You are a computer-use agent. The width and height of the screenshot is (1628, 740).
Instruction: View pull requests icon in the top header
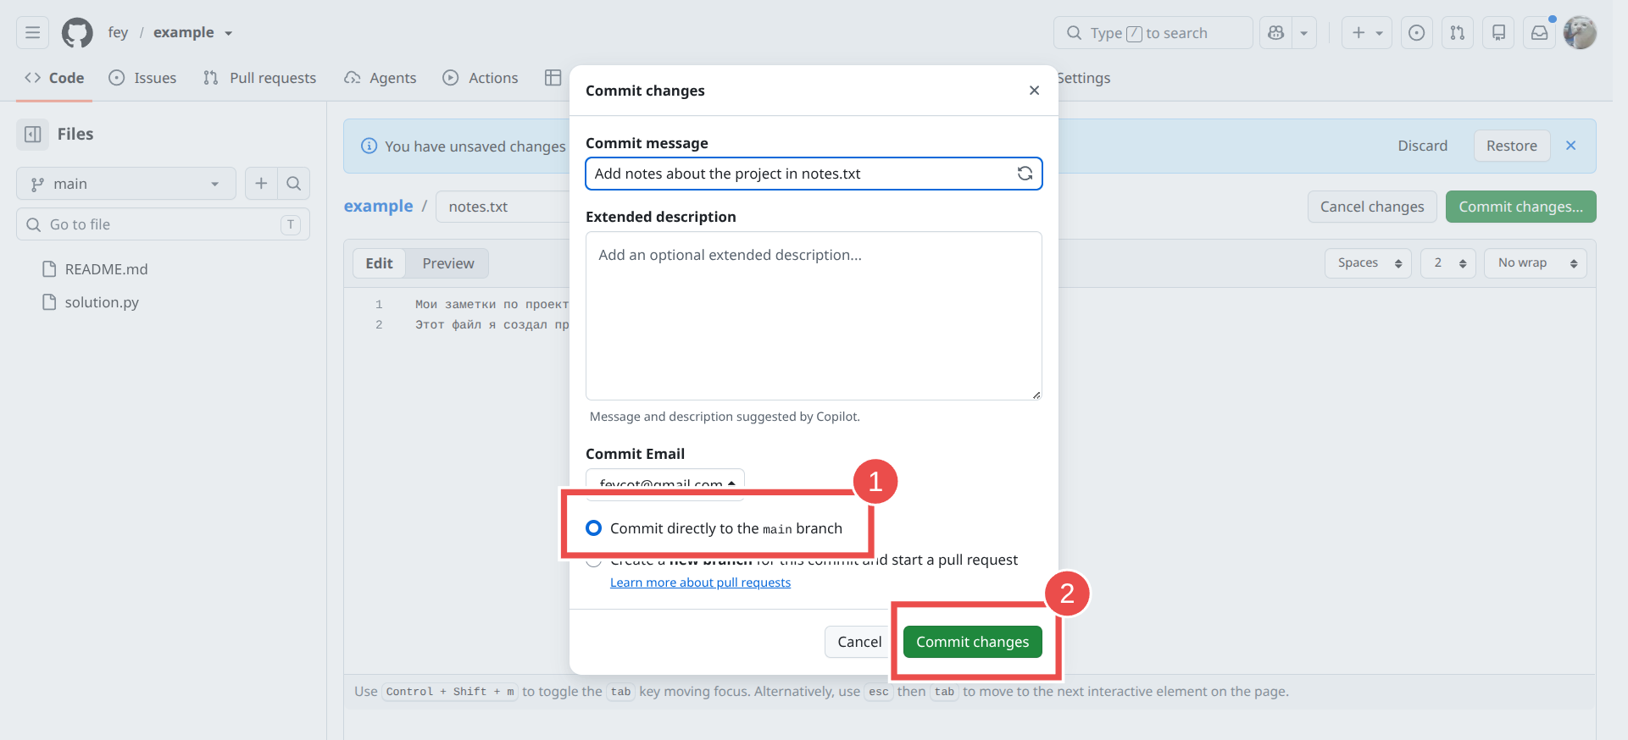click(x=1458, y=33)
